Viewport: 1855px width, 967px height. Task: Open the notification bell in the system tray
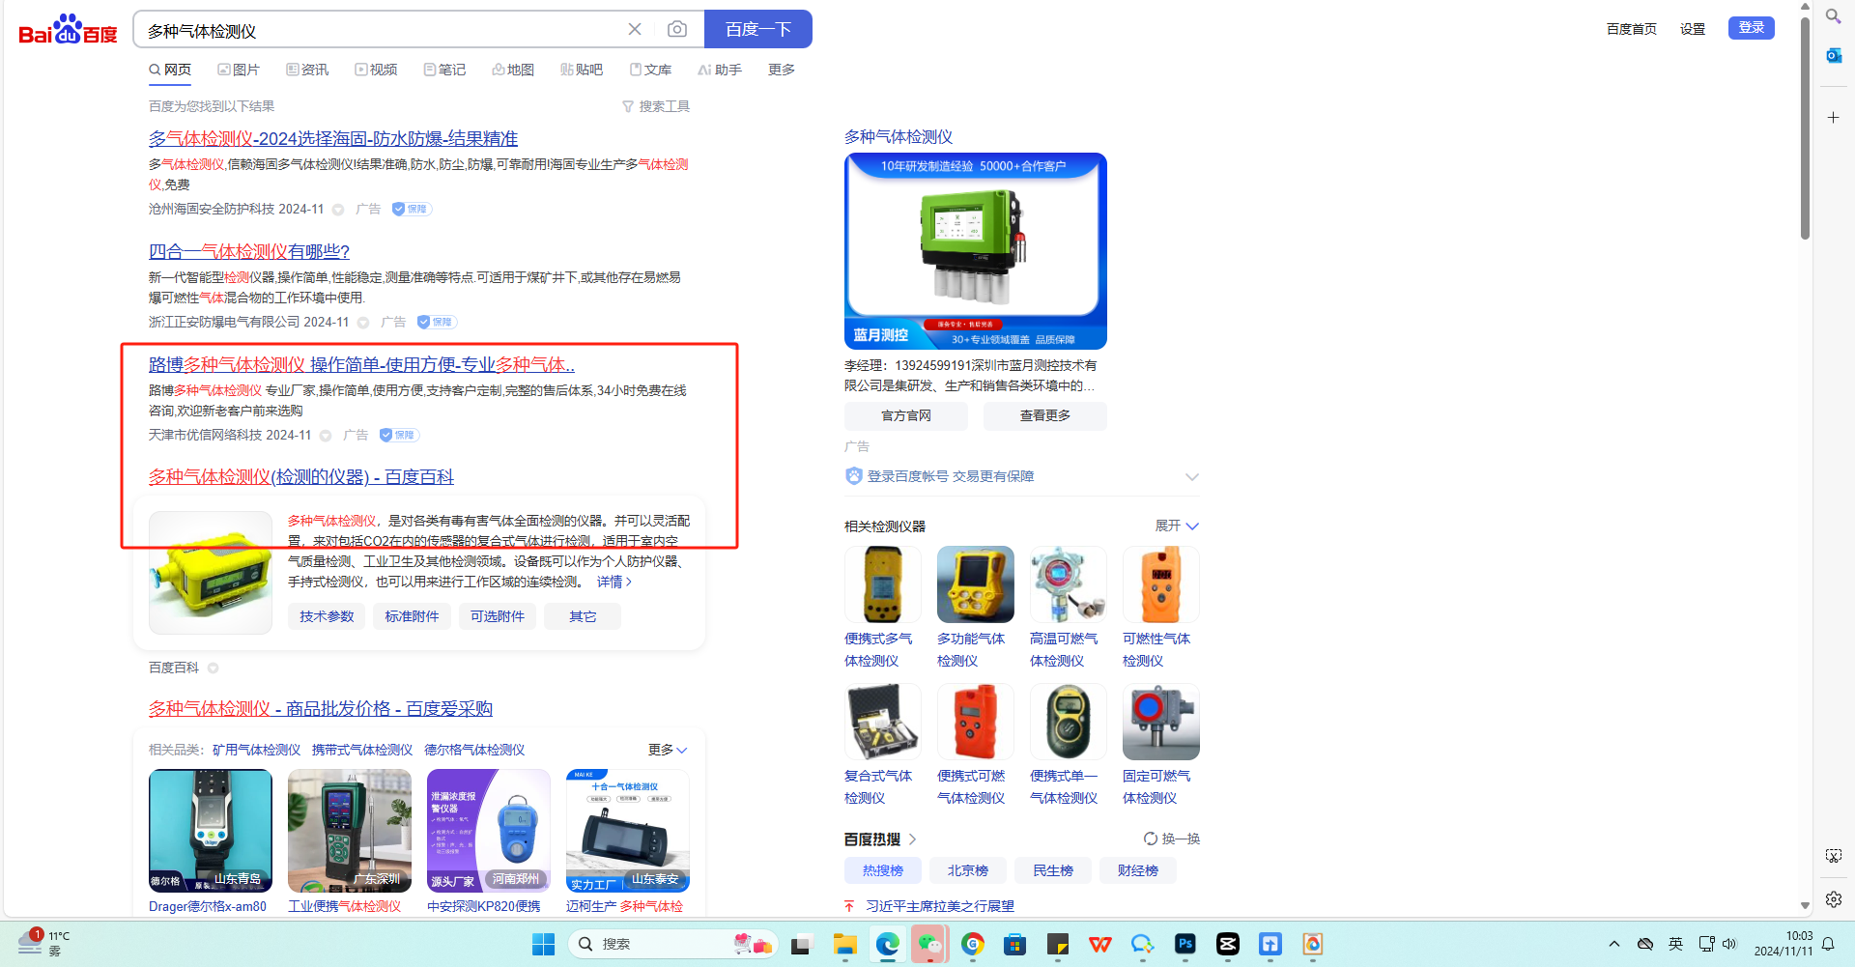pos(1828,944)
